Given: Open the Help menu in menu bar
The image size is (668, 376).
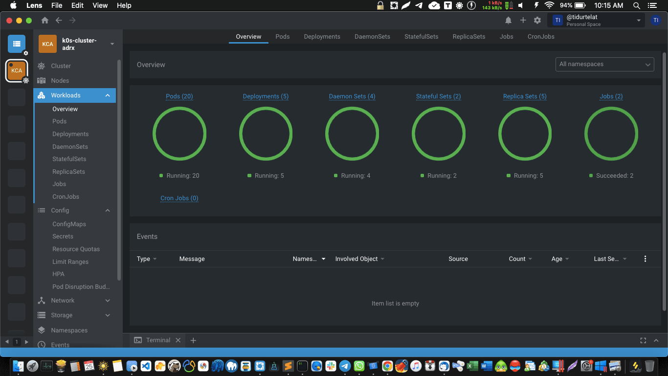Looking at the screenshot, I should click(124, 5).
